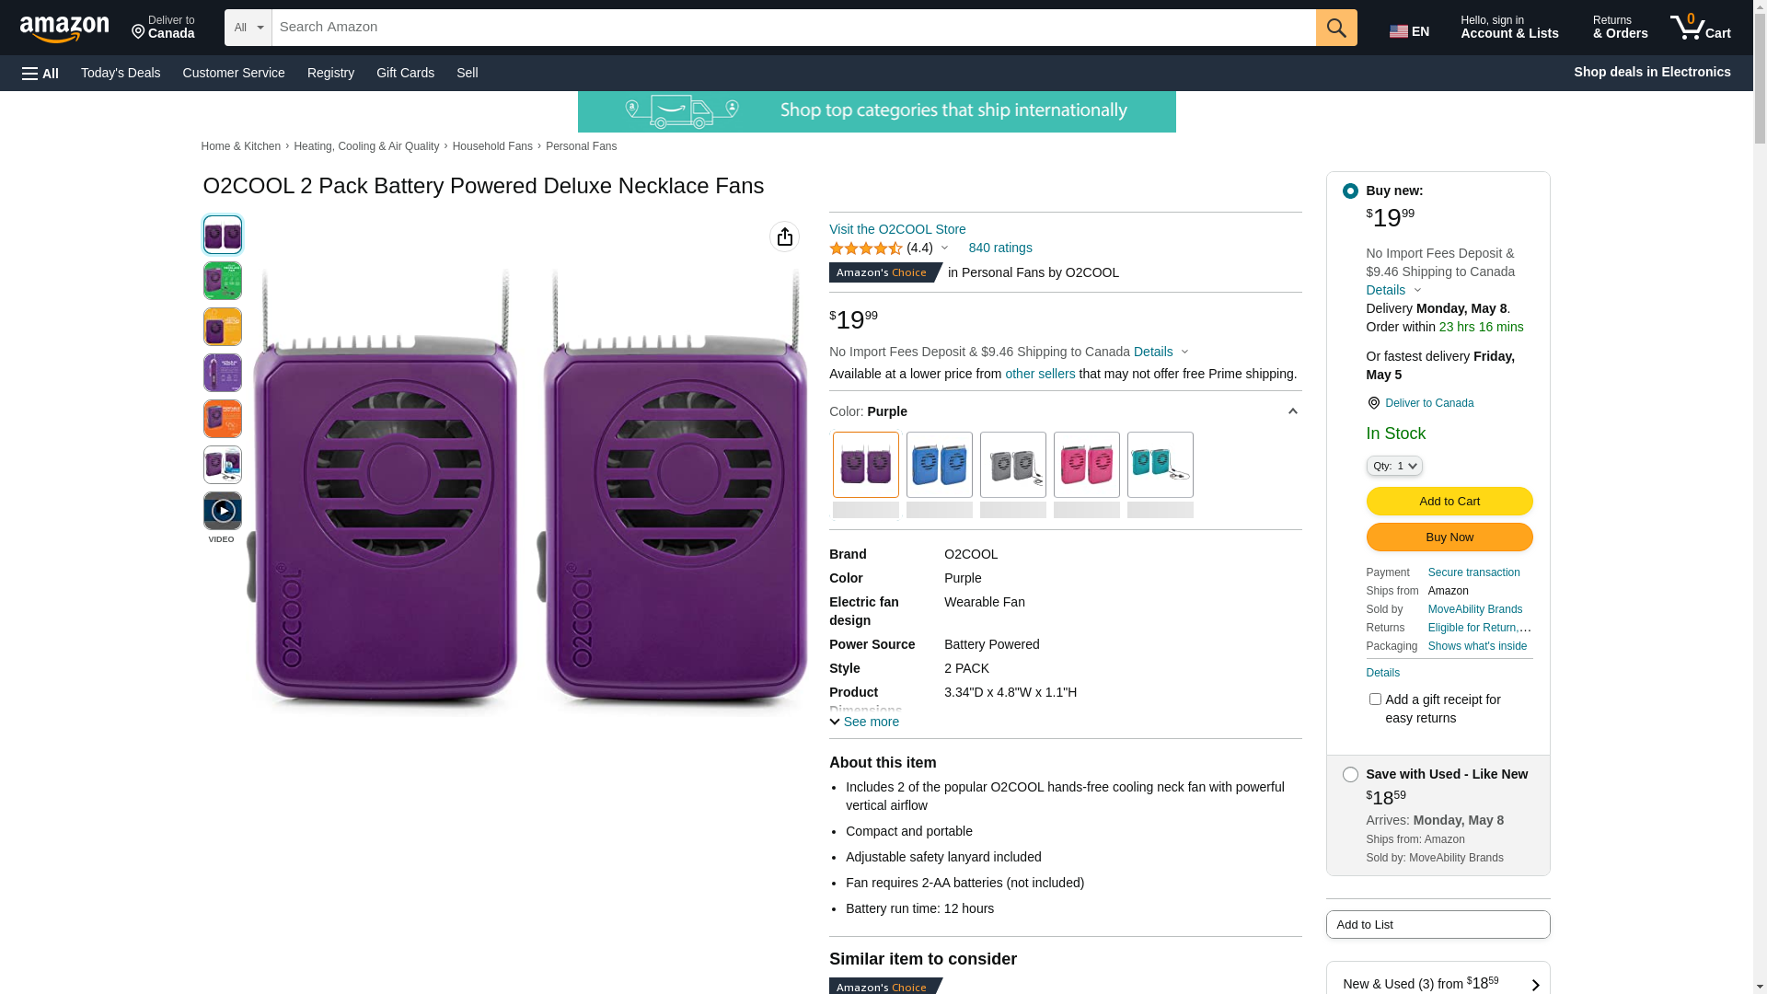Click the Deliver to Canada location icon
Viewport: 1767px width, 994px height.
tap(1373, 403)
